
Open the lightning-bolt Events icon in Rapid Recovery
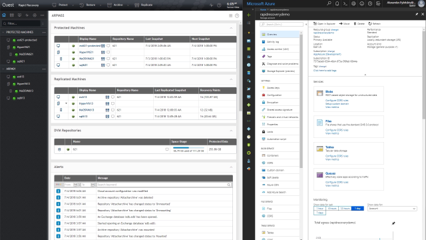click(x=27, y=15)
